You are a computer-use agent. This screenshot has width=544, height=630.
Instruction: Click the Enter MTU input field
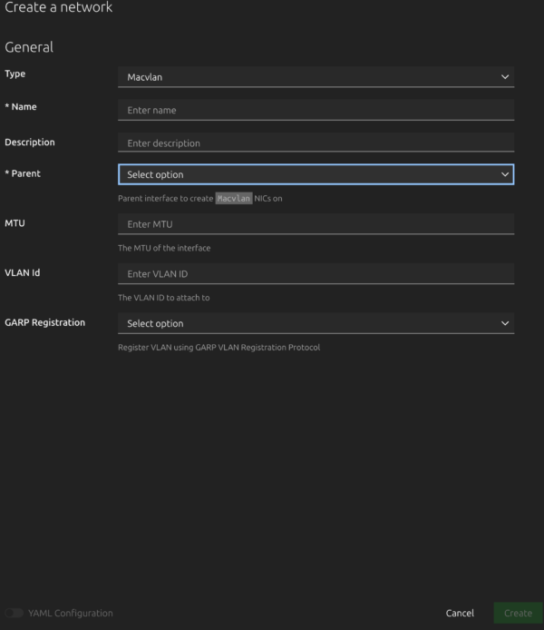[316, 224]
